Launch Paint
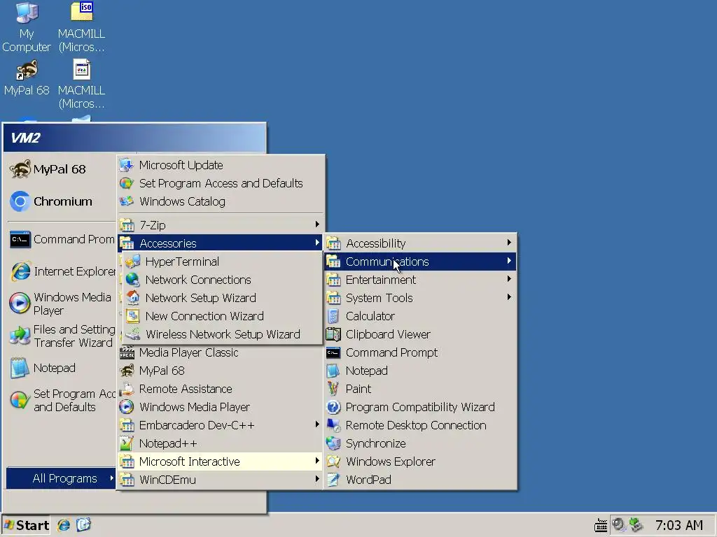 [420, 389]
